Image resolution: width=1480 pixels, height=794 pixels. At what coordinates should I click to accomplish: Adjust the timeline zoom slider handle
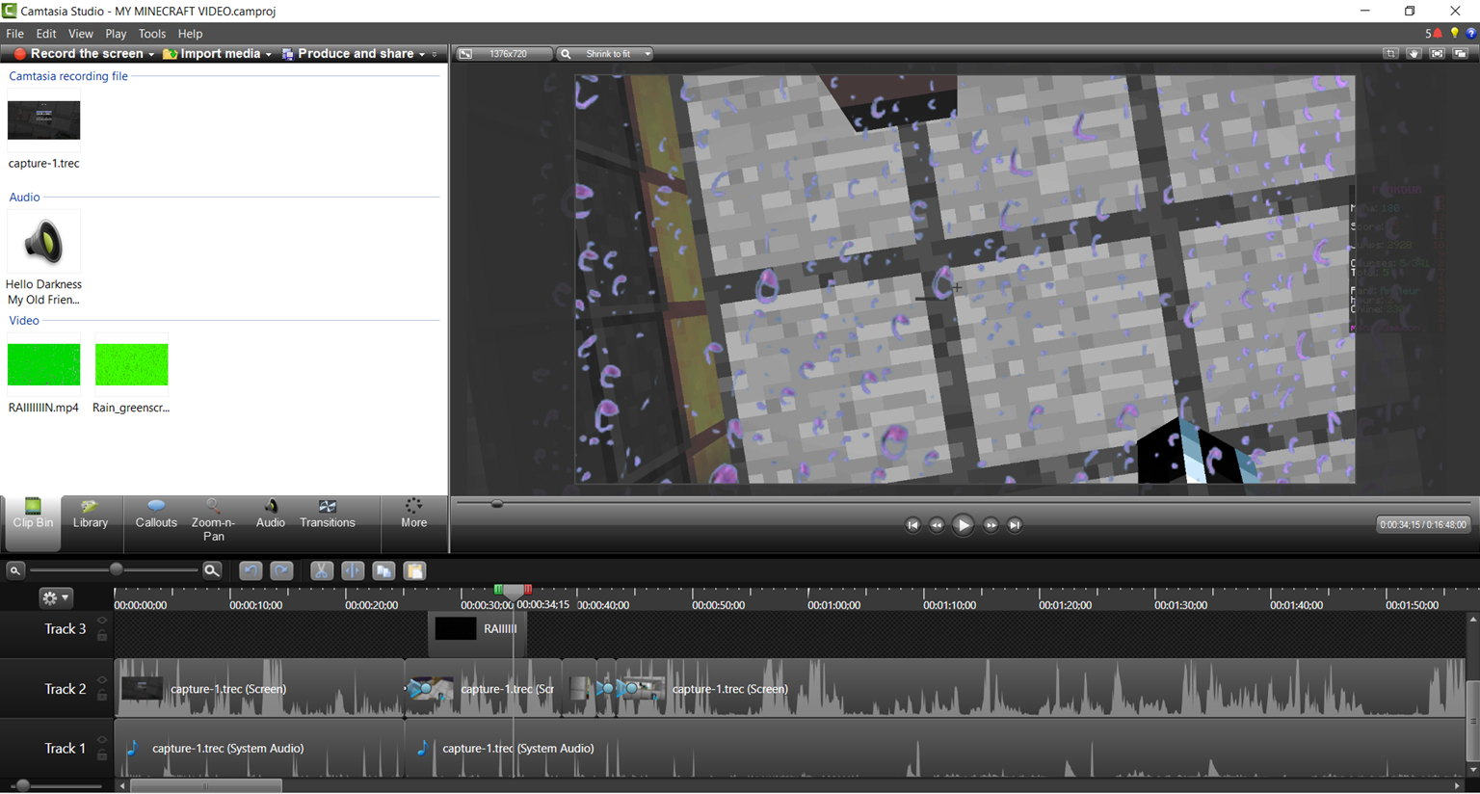point(116,570)
